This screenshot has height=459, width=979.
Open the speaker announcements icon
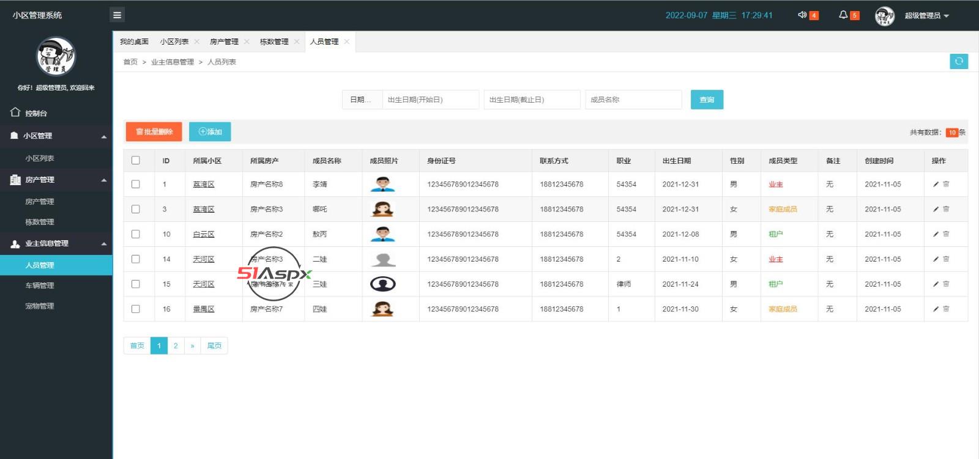click(x=802, y=15)
